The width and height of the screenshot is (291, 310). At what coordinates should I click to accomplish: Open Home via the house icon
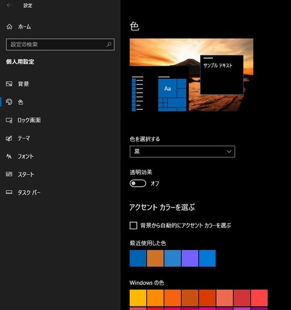[9, 27]
